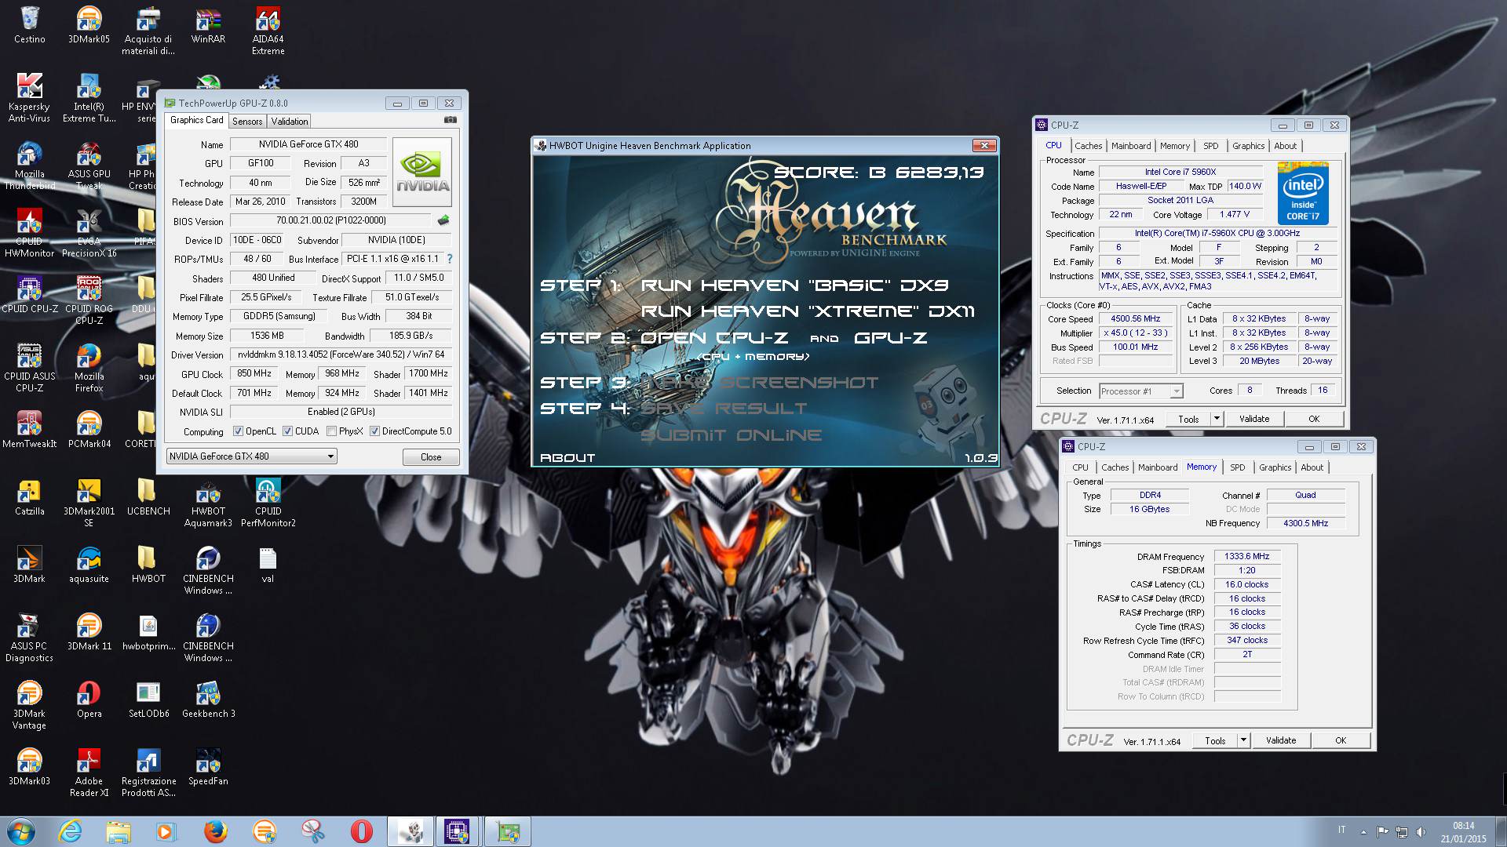Open Mozilla Thunderbird desktop icon
Image resolution: width=1507 pixels, height=847 pixels.
(29, 165)
